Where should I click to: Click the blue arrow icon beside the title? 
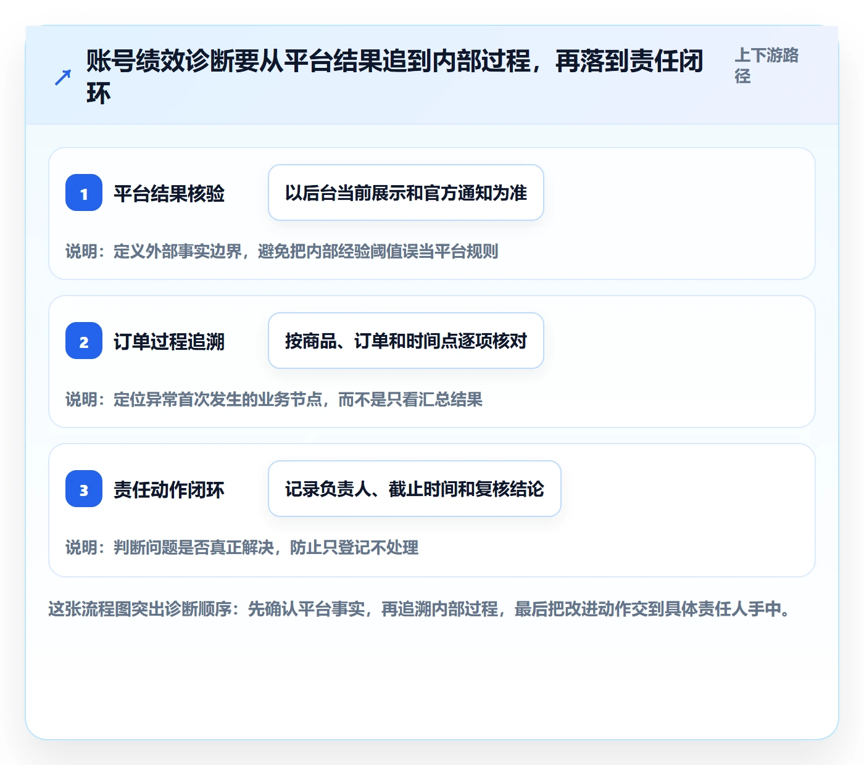point(63,77)
